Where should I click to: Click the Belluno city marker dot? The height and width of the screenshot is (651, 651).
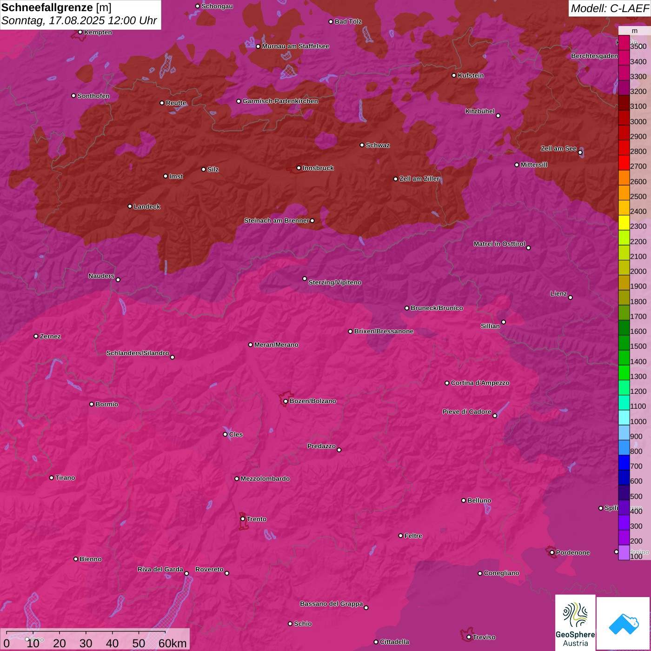pyautogui.click(x=464, y=500)
